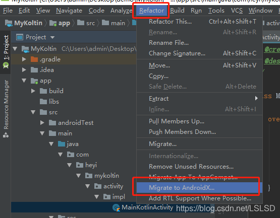Choose Change Signature... menu item
Viewport: 280px width, 218px height.
point(199,53)
